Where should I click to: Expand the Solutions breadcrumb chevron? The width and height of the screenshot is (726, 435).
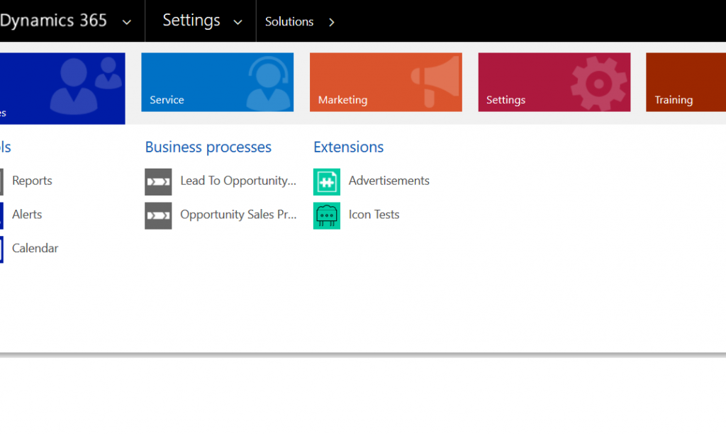pyautogui.click(x=332, y=22)
